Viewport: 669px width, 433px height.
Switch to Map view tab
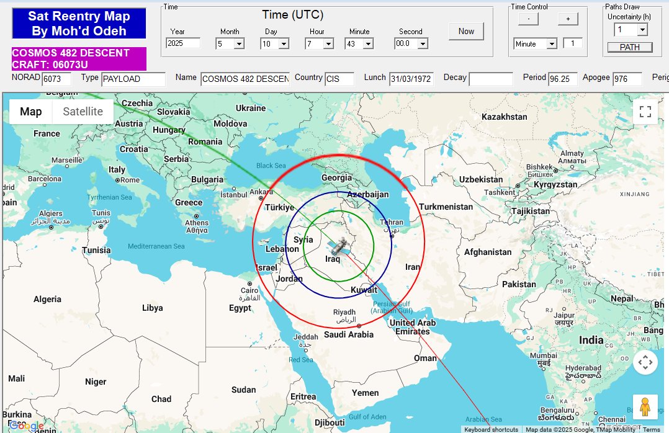(x=31, y=112)
